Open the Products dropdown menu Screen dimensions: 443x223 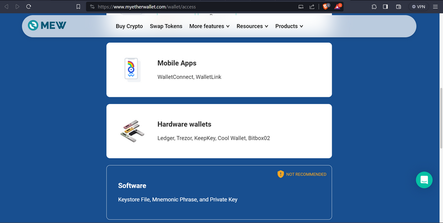[289, 26]
